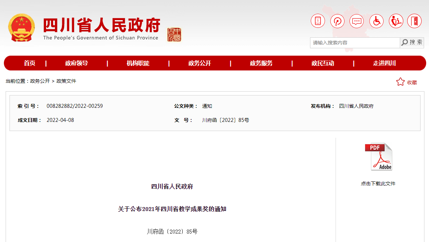
Task: Open the circular P-shaped icon link
Action: (x=337, y=21)
